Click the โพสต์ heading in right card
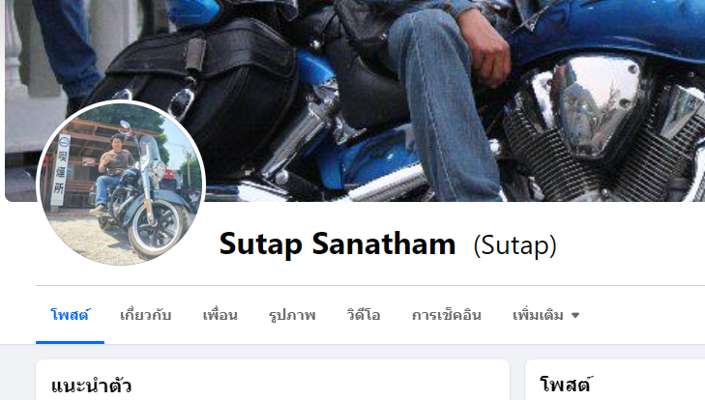 [566, 385]
